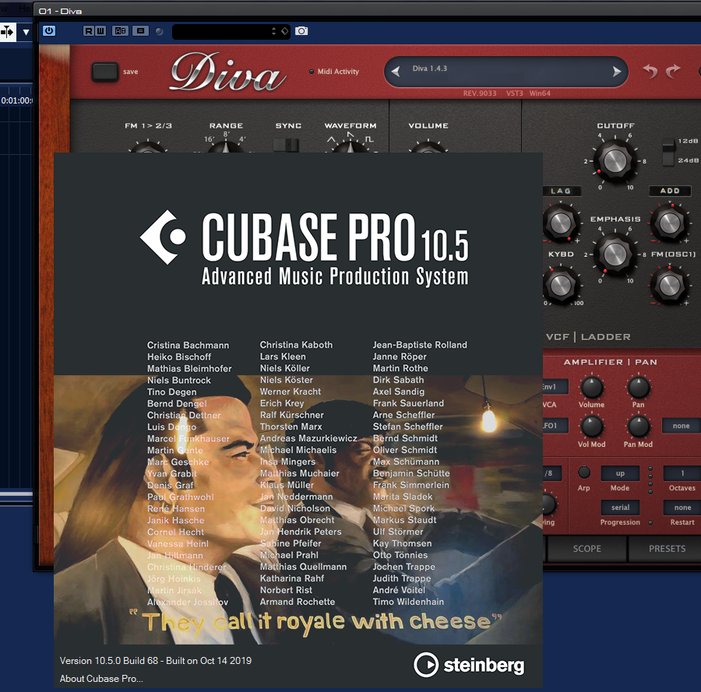
Task: Open the arpeggiator '/8' clock dropdown
Action: click(x=554, y=473)
